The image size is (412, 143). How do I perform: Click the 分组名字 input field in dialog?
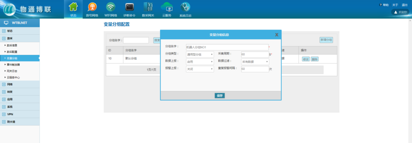click(x=227, y=47)
